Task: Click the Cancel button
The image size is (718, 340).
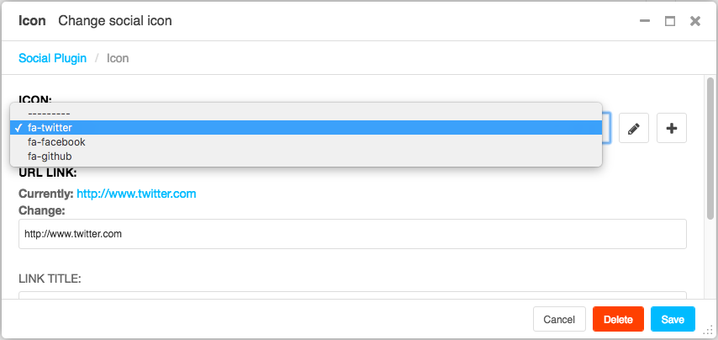Action: (559, 319)
